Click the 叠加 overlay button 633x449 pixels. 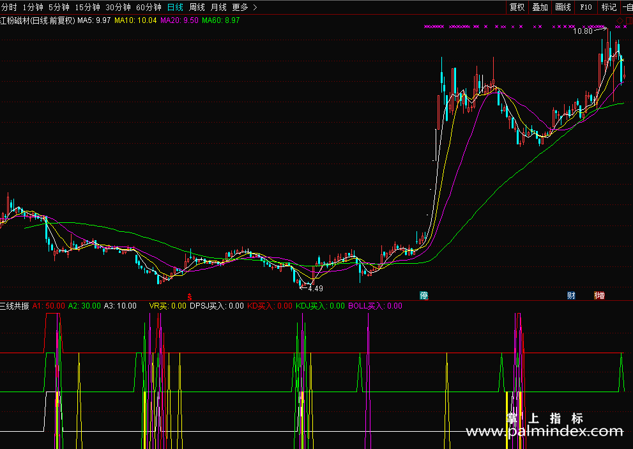tap(540, 7)
